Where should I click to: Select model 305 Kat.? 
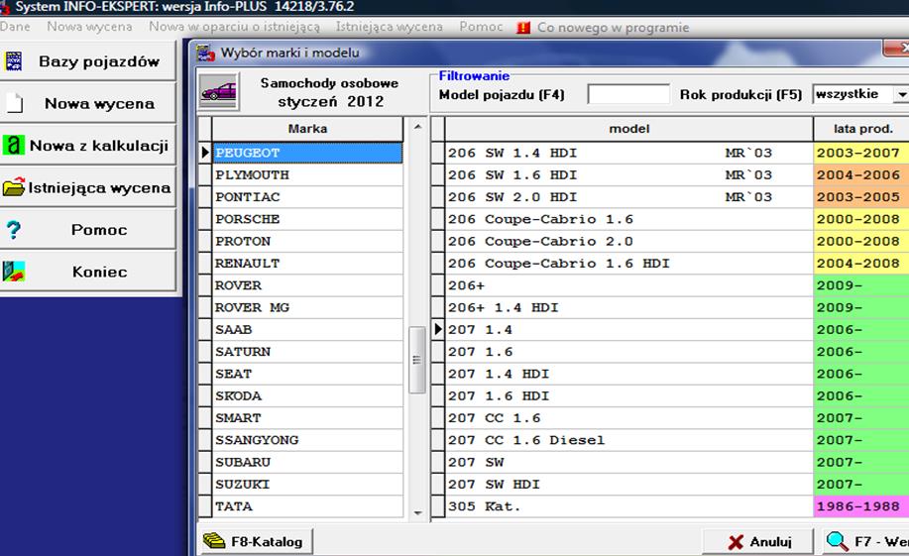[629, 506]
